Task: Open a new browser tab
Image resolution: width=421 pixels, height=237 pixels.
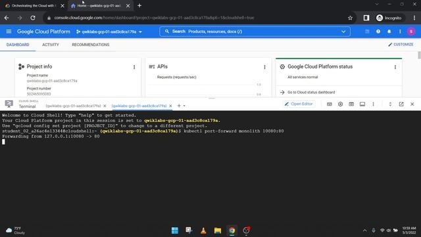Action: 139,6
